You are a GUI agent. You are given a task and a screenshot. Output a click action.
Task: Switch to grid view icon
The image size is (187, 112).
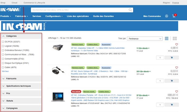pyautogui.click(x=175, y=39)
